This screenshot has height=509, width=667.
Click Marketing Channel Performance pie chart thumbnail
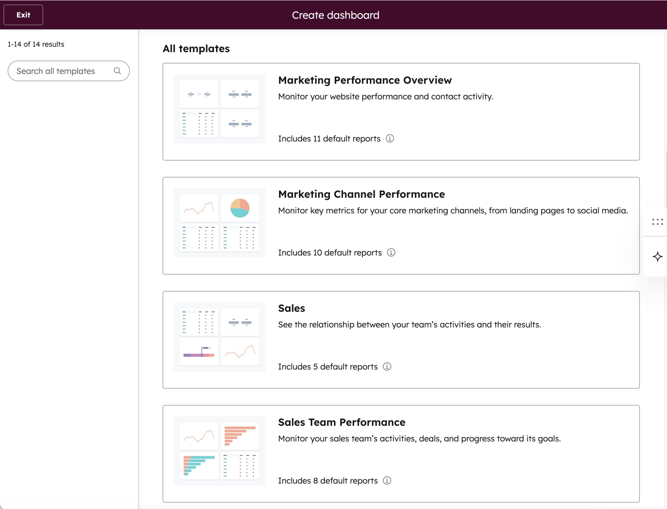[x=240, y=208]
